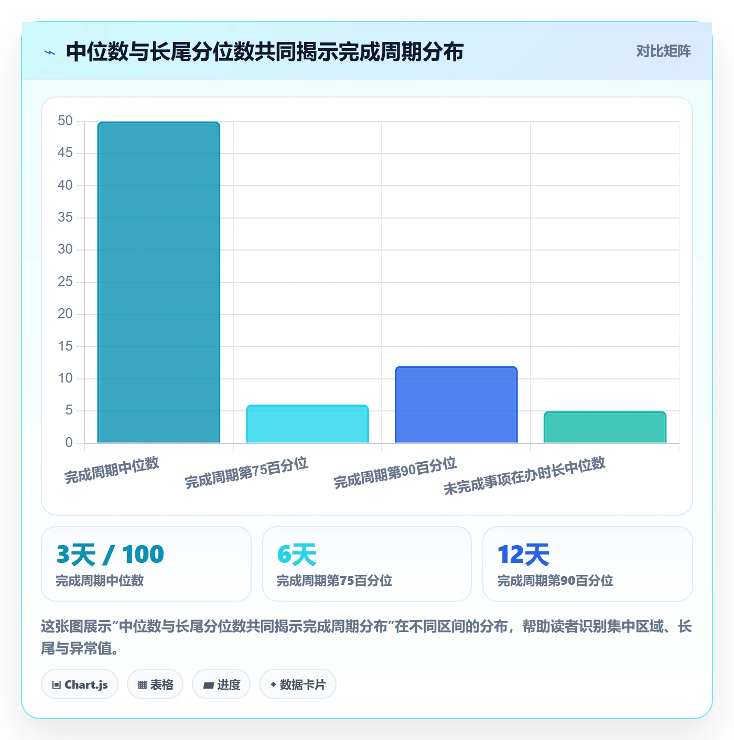Click the 完成周期第75百分位 x-axis label

(246, 472)
